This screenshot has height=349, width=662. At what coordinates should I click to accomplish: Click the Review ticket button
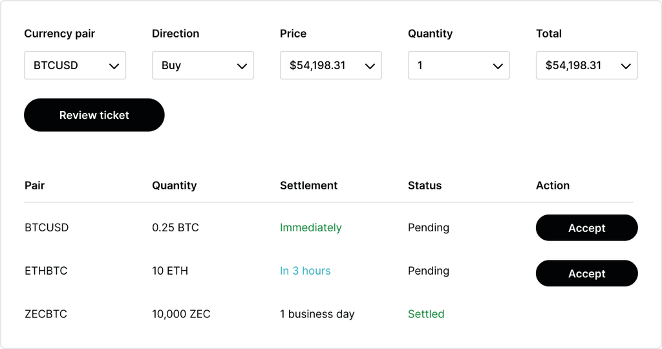pos(94,115)
